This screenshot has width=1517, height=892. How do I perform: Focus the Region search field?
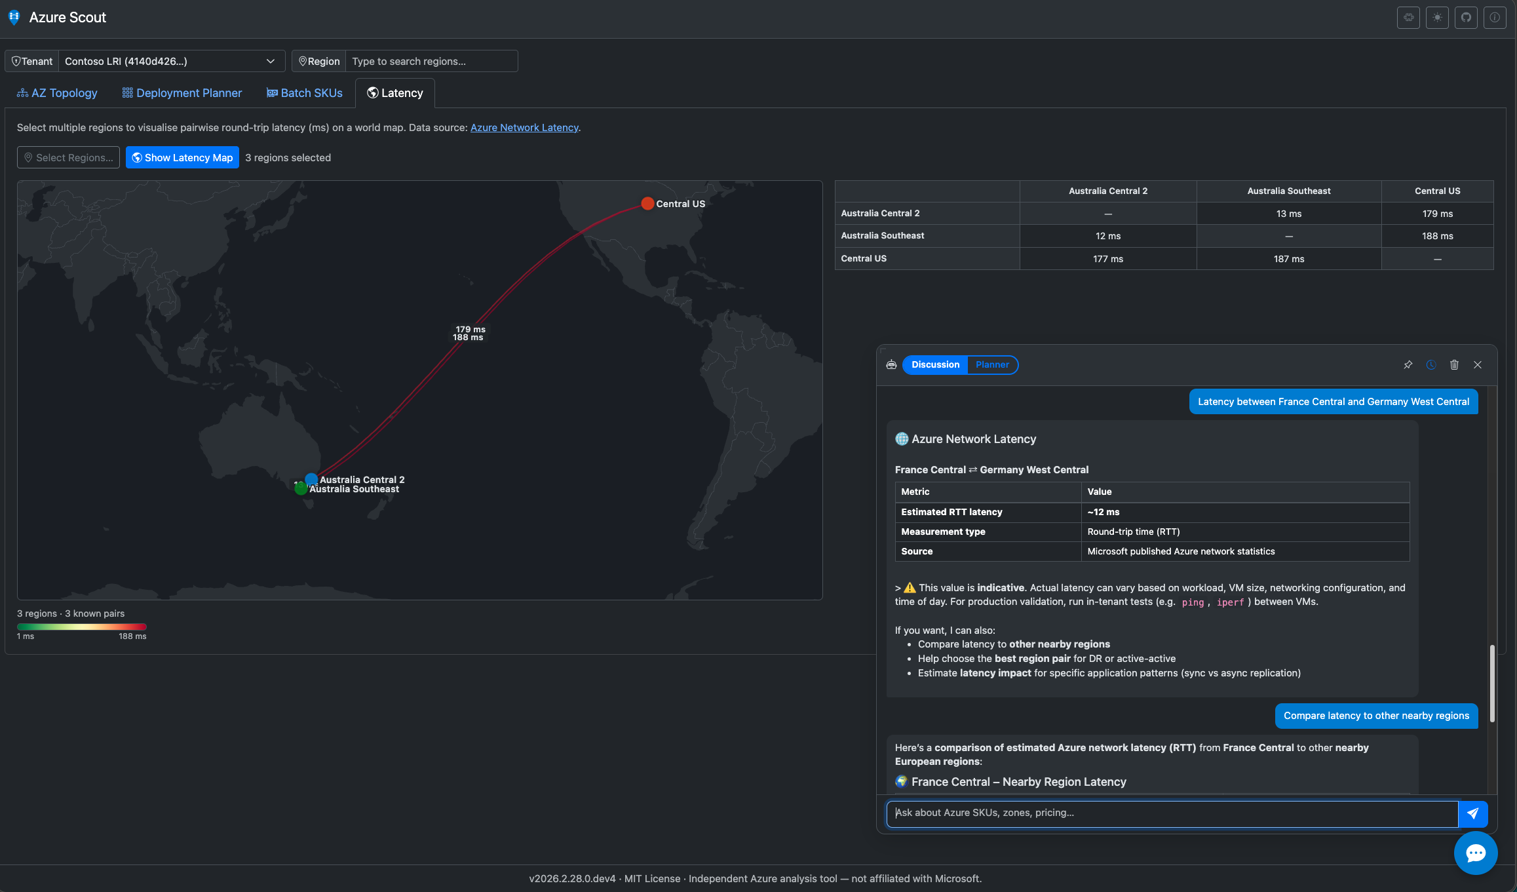pyautogui.click(x=431, y=61)
